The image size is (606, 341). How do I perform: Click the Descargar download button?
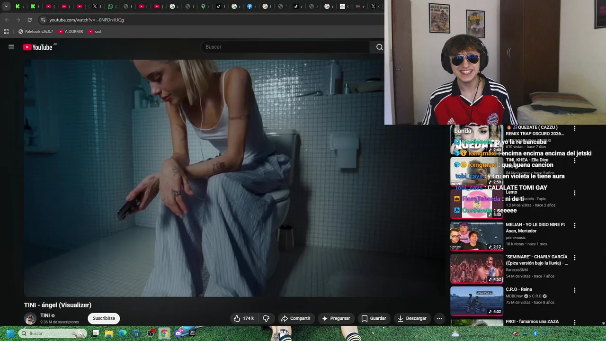412,318
